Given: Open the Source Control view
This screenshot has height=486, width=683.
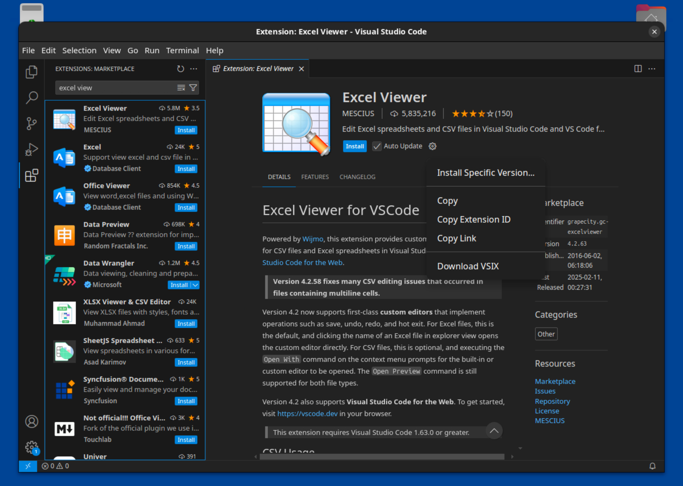Looking at the screenshot, I should 31,123.
